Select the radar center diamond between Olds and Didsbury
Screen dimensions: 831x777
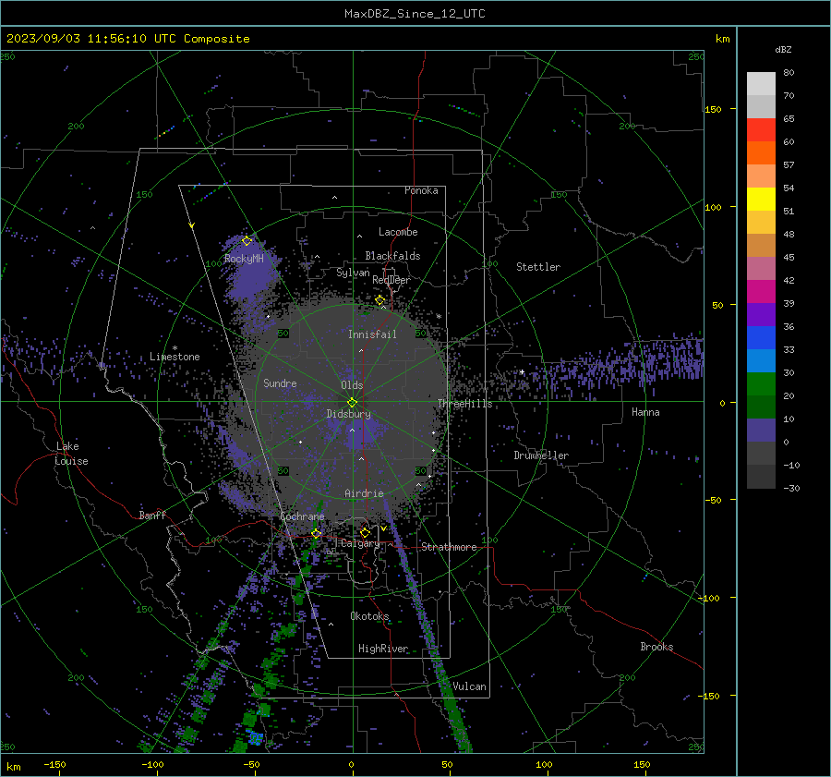[x=352, y=402]
